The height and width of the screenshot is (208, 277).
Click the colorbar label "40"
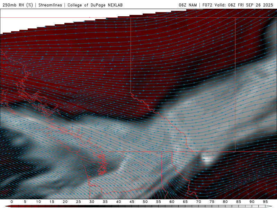118,202
